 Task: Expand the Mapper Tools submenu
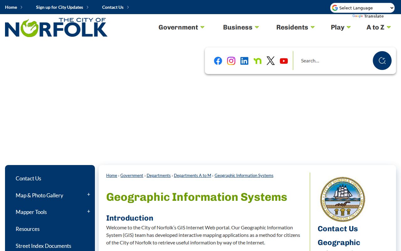(89, 211)
